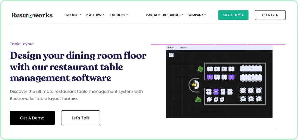
Task: Expand the SOLUTIONS dropdown menu
Action: click(x=118, y=15)
